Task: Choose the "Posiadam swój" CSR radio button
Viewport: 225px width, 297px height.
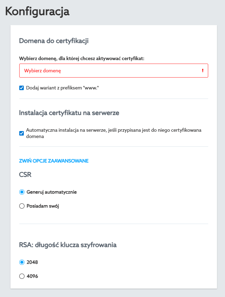Action: point(22,206)
